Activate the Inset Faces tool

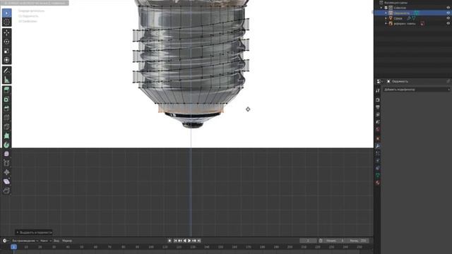6,99
